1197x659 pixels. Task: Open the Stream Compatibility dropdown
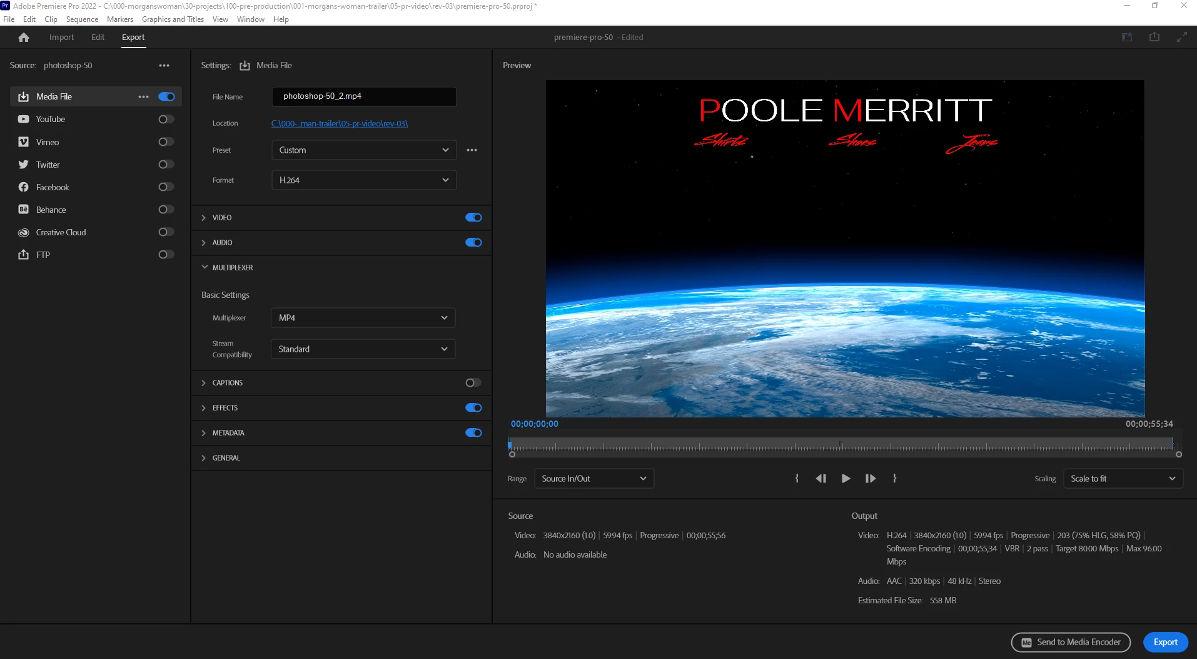coord(363,349)
